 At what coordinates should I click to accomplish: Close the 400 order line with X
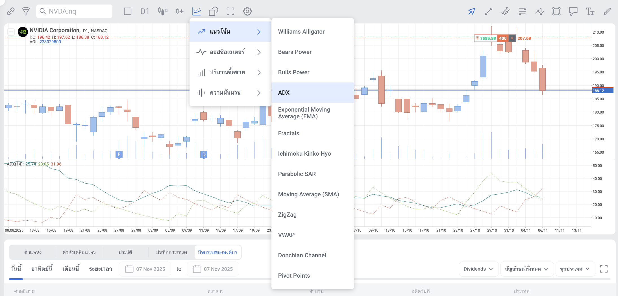(x=512, y=38)
